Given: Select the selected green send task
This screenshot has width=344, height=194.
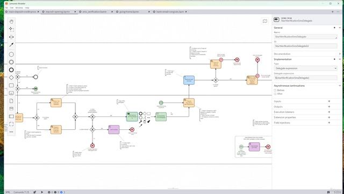Looking at the screenshot, I should [132, 117].
